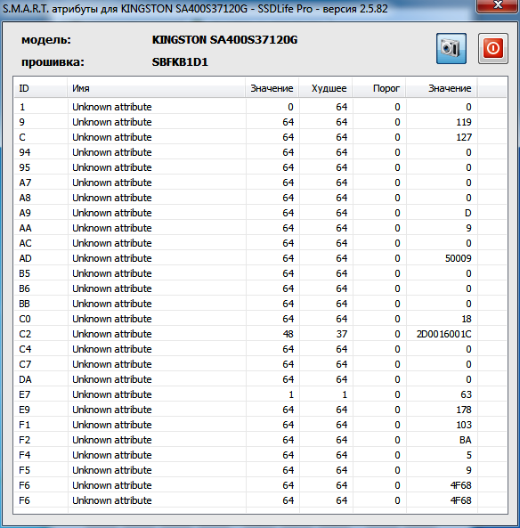The height and width of the screenshot is (528, 520).
Task: Click the first Значение column header
Action: coord(272,88)
